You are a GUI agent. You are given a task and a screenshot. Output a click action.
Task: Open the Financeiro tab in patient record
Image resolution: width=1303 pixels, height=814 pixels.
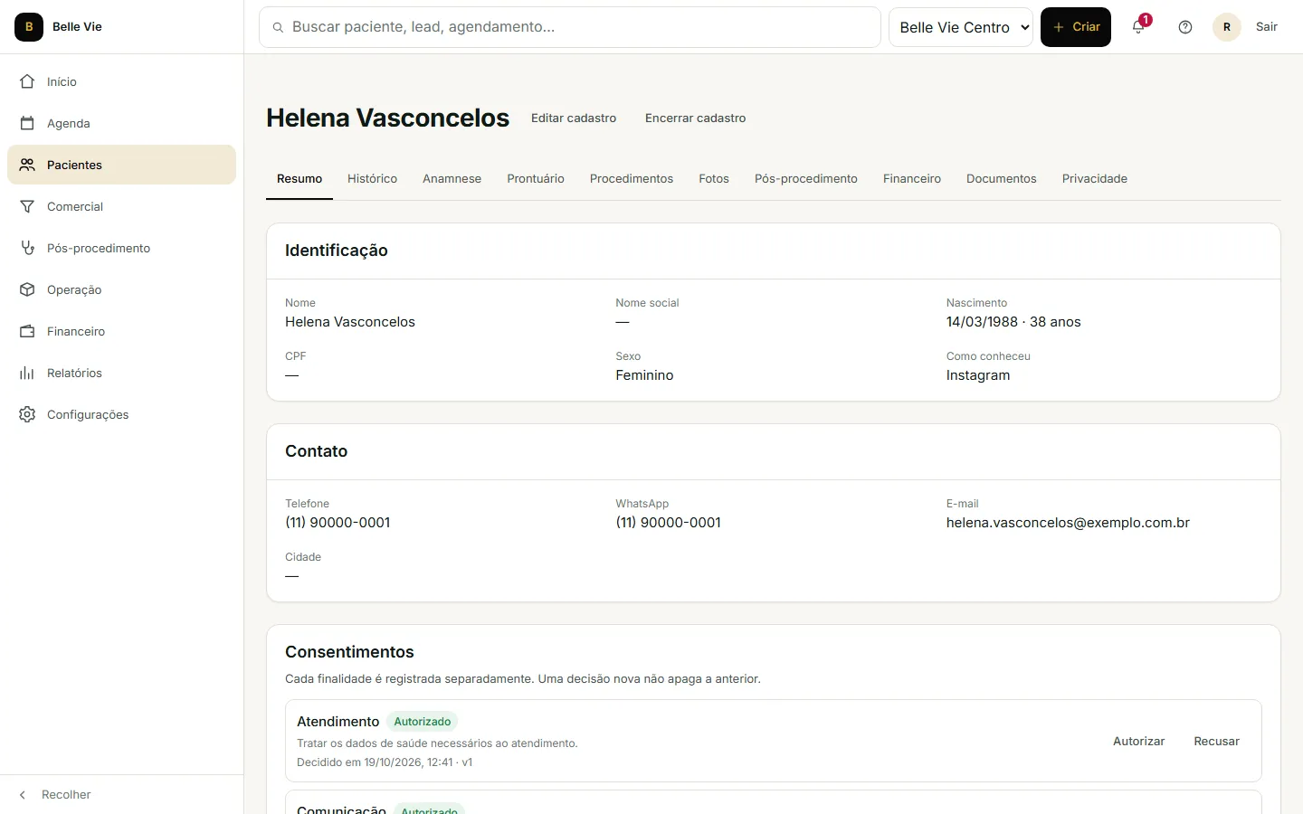coord(912,178)
